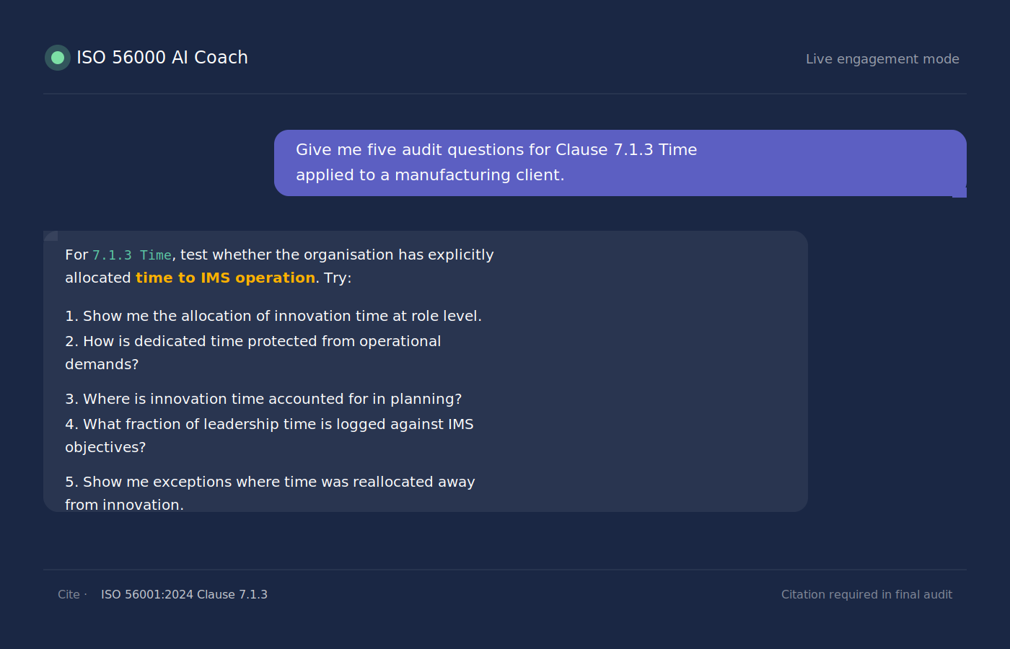Click the highlighted 'time to IMS operation' text

[225, 277]
